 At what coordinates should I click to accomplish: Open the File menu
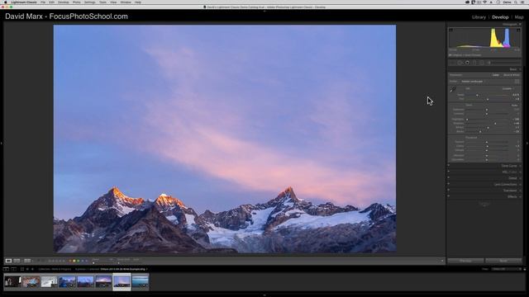click(43, 2)
